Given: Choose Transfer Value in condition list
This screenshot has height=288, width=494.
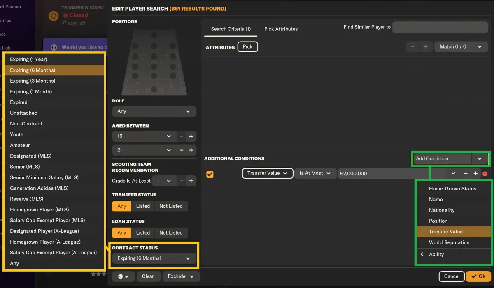Looking at the screenshot, I should click(x=453, y=232).
